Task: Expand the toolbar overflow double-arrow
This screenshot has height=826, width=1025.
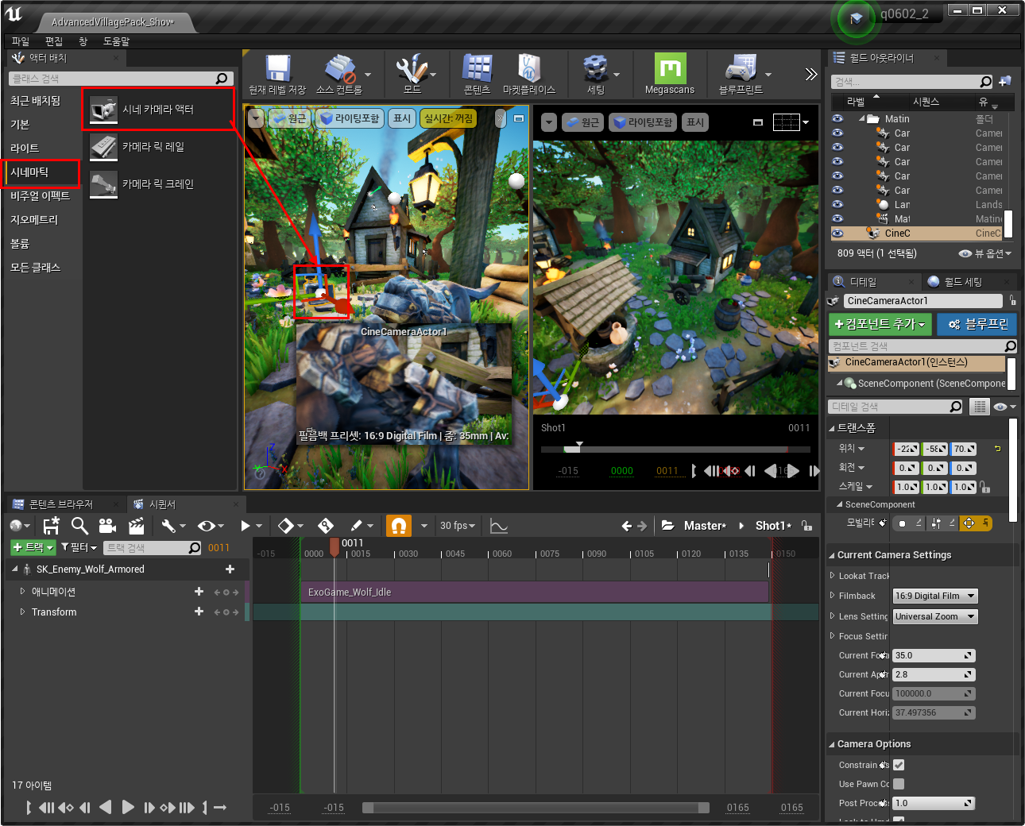Action: (x=810, y=74)
